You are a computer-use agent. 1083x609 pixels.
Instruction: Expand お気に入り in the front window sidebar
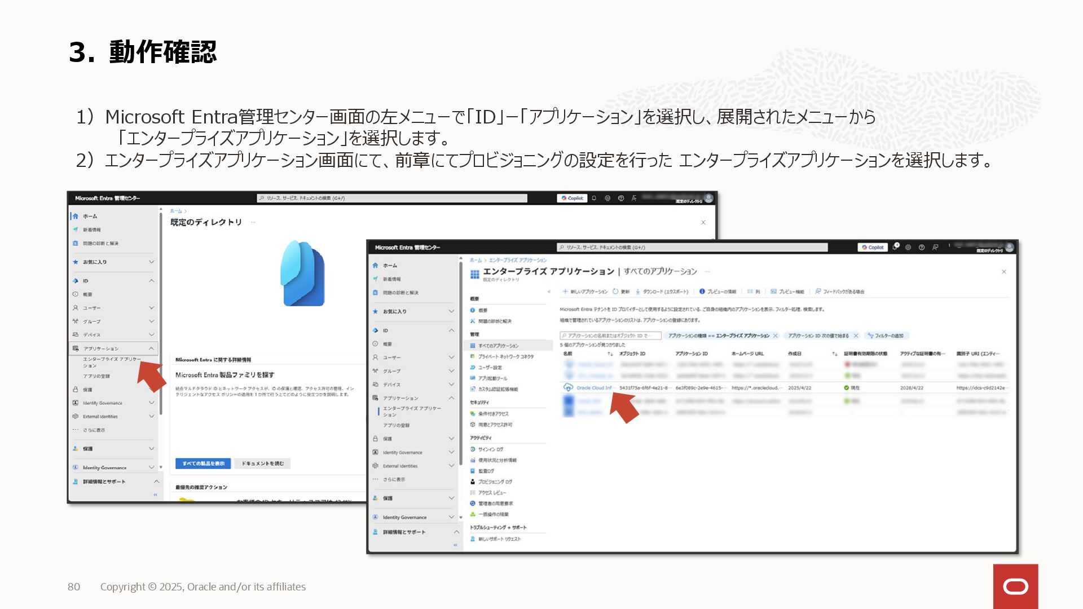tap(451, 311)
